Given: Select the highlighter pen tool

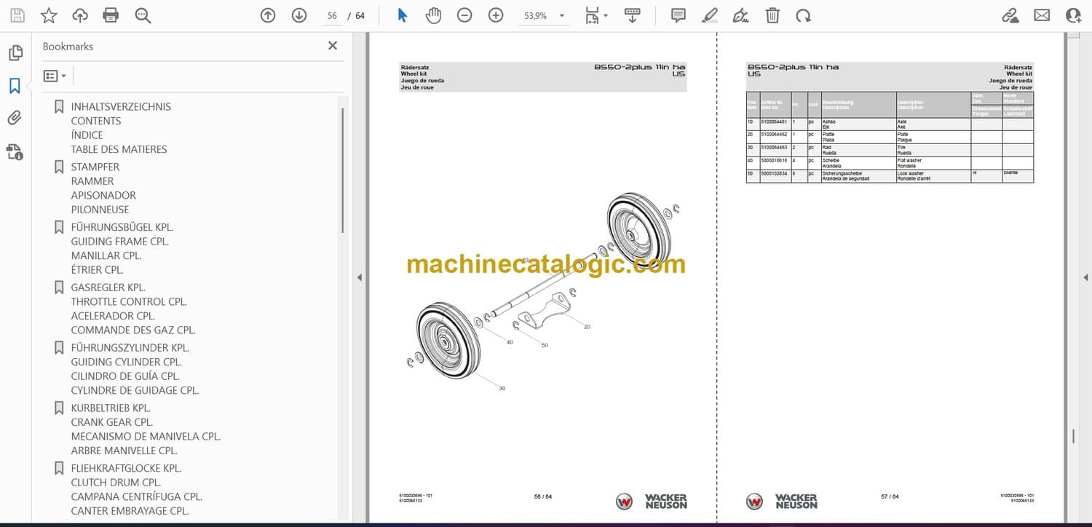Looking at the screenshot, I should (x=710, y=15).
